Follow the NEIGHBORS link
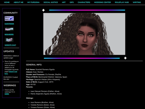 [x=9, y=34]
